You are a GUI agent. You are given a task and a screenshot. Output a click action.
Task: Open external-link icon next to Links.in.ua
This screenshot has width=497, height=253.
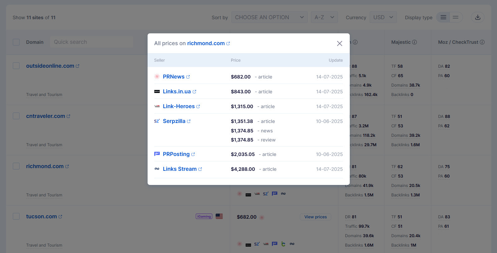click(x=194, y=92)
